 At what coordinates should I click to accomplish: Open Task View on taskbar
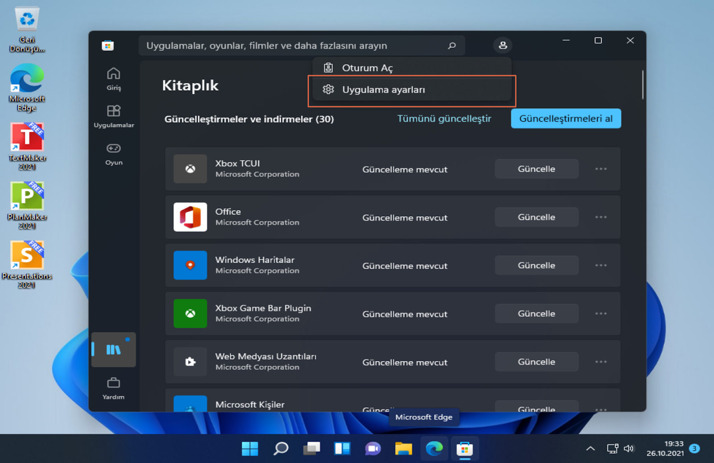click(x=311, y=449)
